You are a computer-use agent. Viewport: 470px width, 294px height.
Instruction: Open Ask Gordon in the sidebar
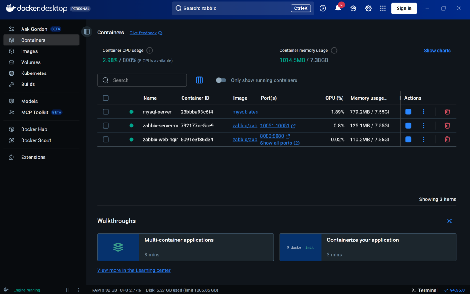(x=41, y=29)
